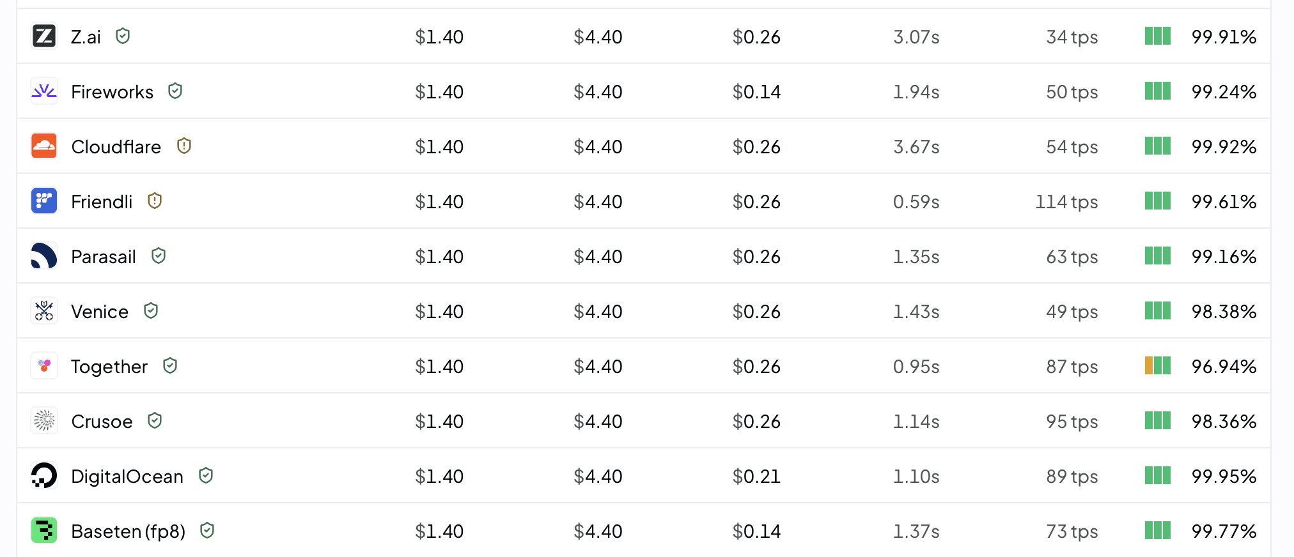Click the green shield next to Z.ai
The width and height of the screenshot is (1294, 557).
point(123,36)
